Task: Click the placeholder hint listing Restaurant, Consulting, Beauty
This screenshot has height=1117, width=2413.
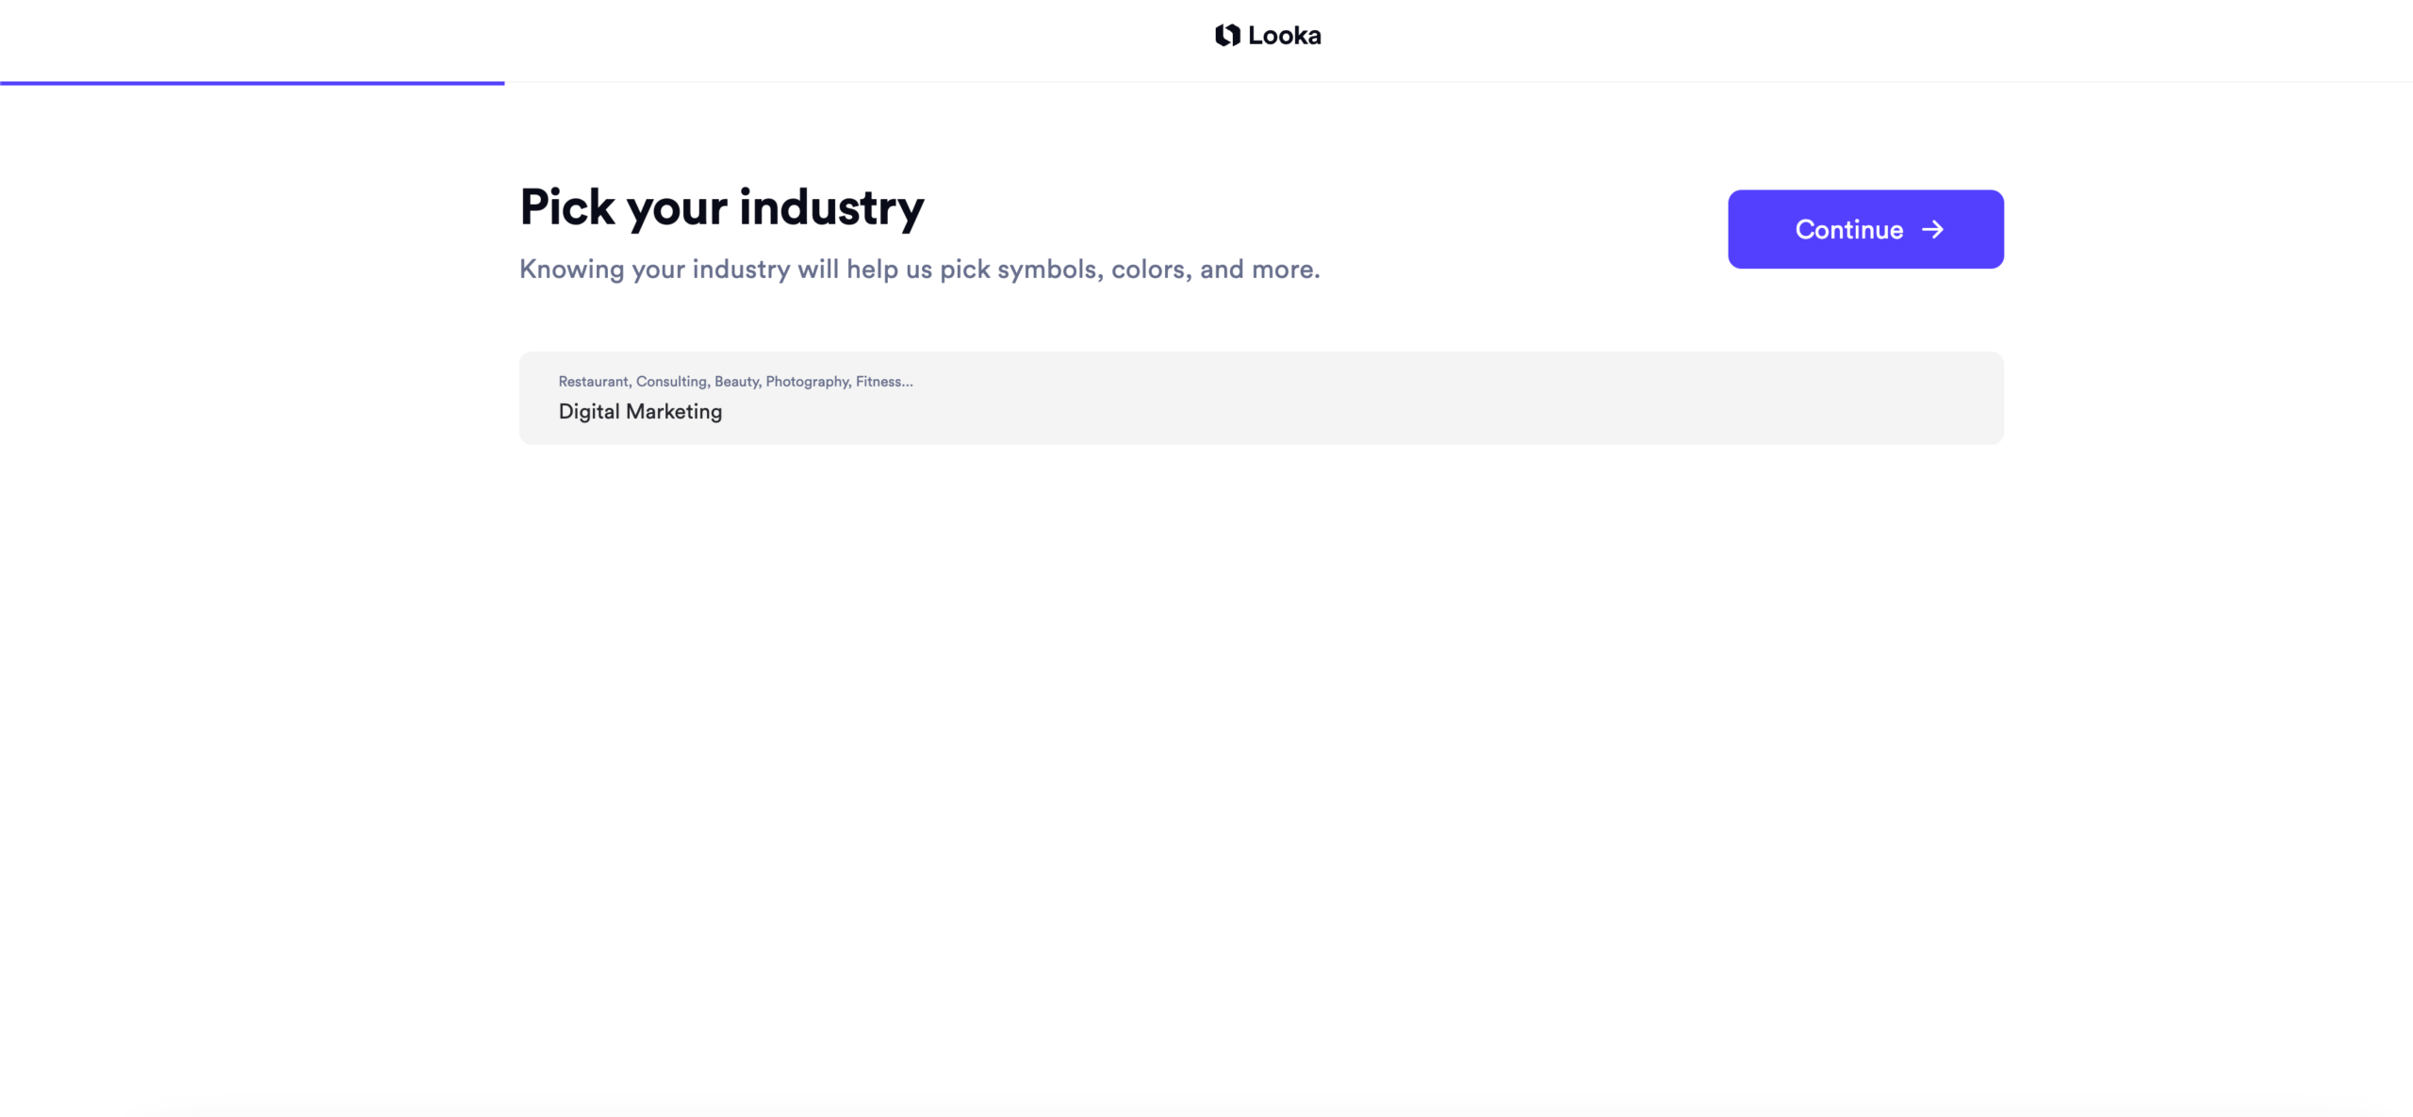Action: [x=734, y=381]
